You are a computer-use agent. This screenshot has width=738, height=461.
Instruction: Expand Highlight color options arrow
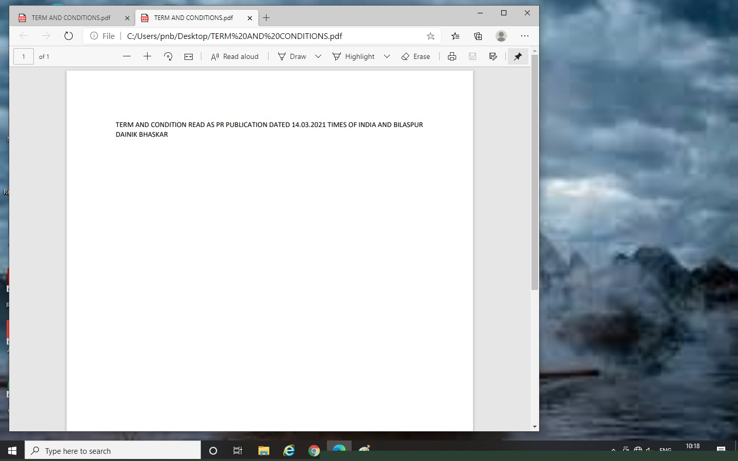tap(387, 56)
